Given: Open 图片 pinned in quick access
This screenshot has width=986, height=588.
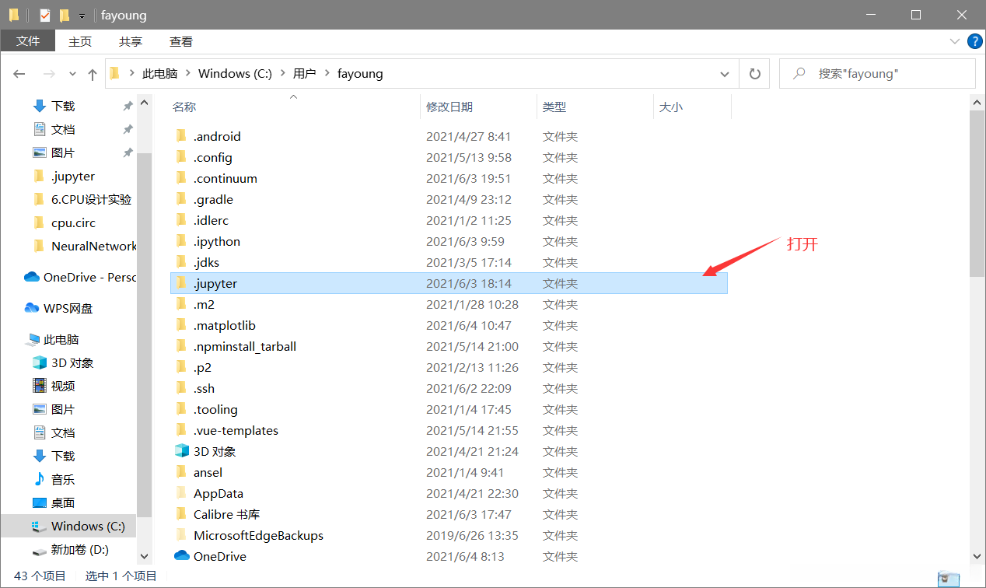Looking at the screenshot, I should (x=63, y=152).
